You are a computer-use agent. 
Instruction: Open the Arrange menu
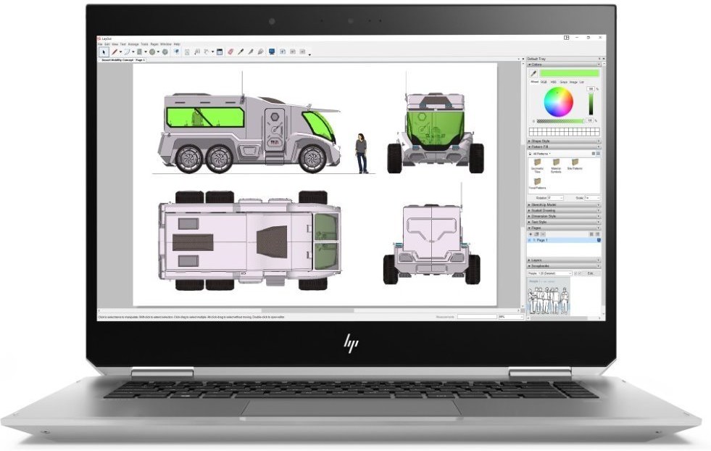133,44
